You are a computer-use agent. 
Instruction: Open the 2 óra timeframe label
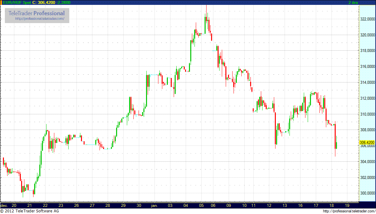pos(353,2)
